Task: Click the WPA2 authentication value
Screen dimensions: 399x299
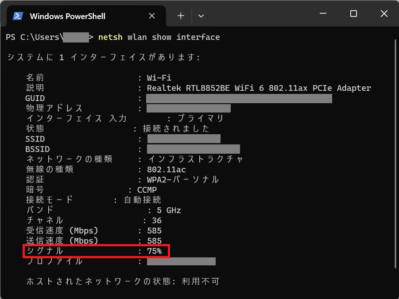Action: coord(183,180)
